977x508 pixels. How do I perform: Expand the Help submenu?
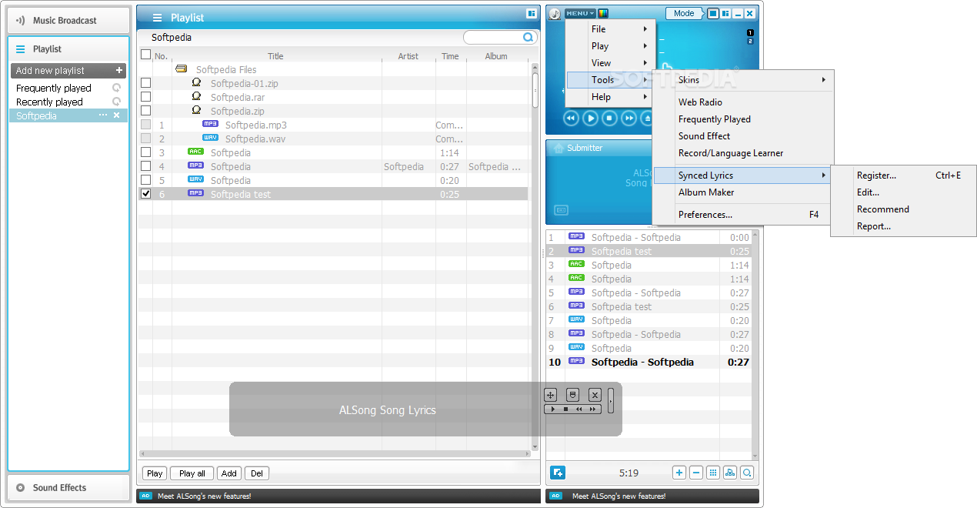(x=610, y=97)
